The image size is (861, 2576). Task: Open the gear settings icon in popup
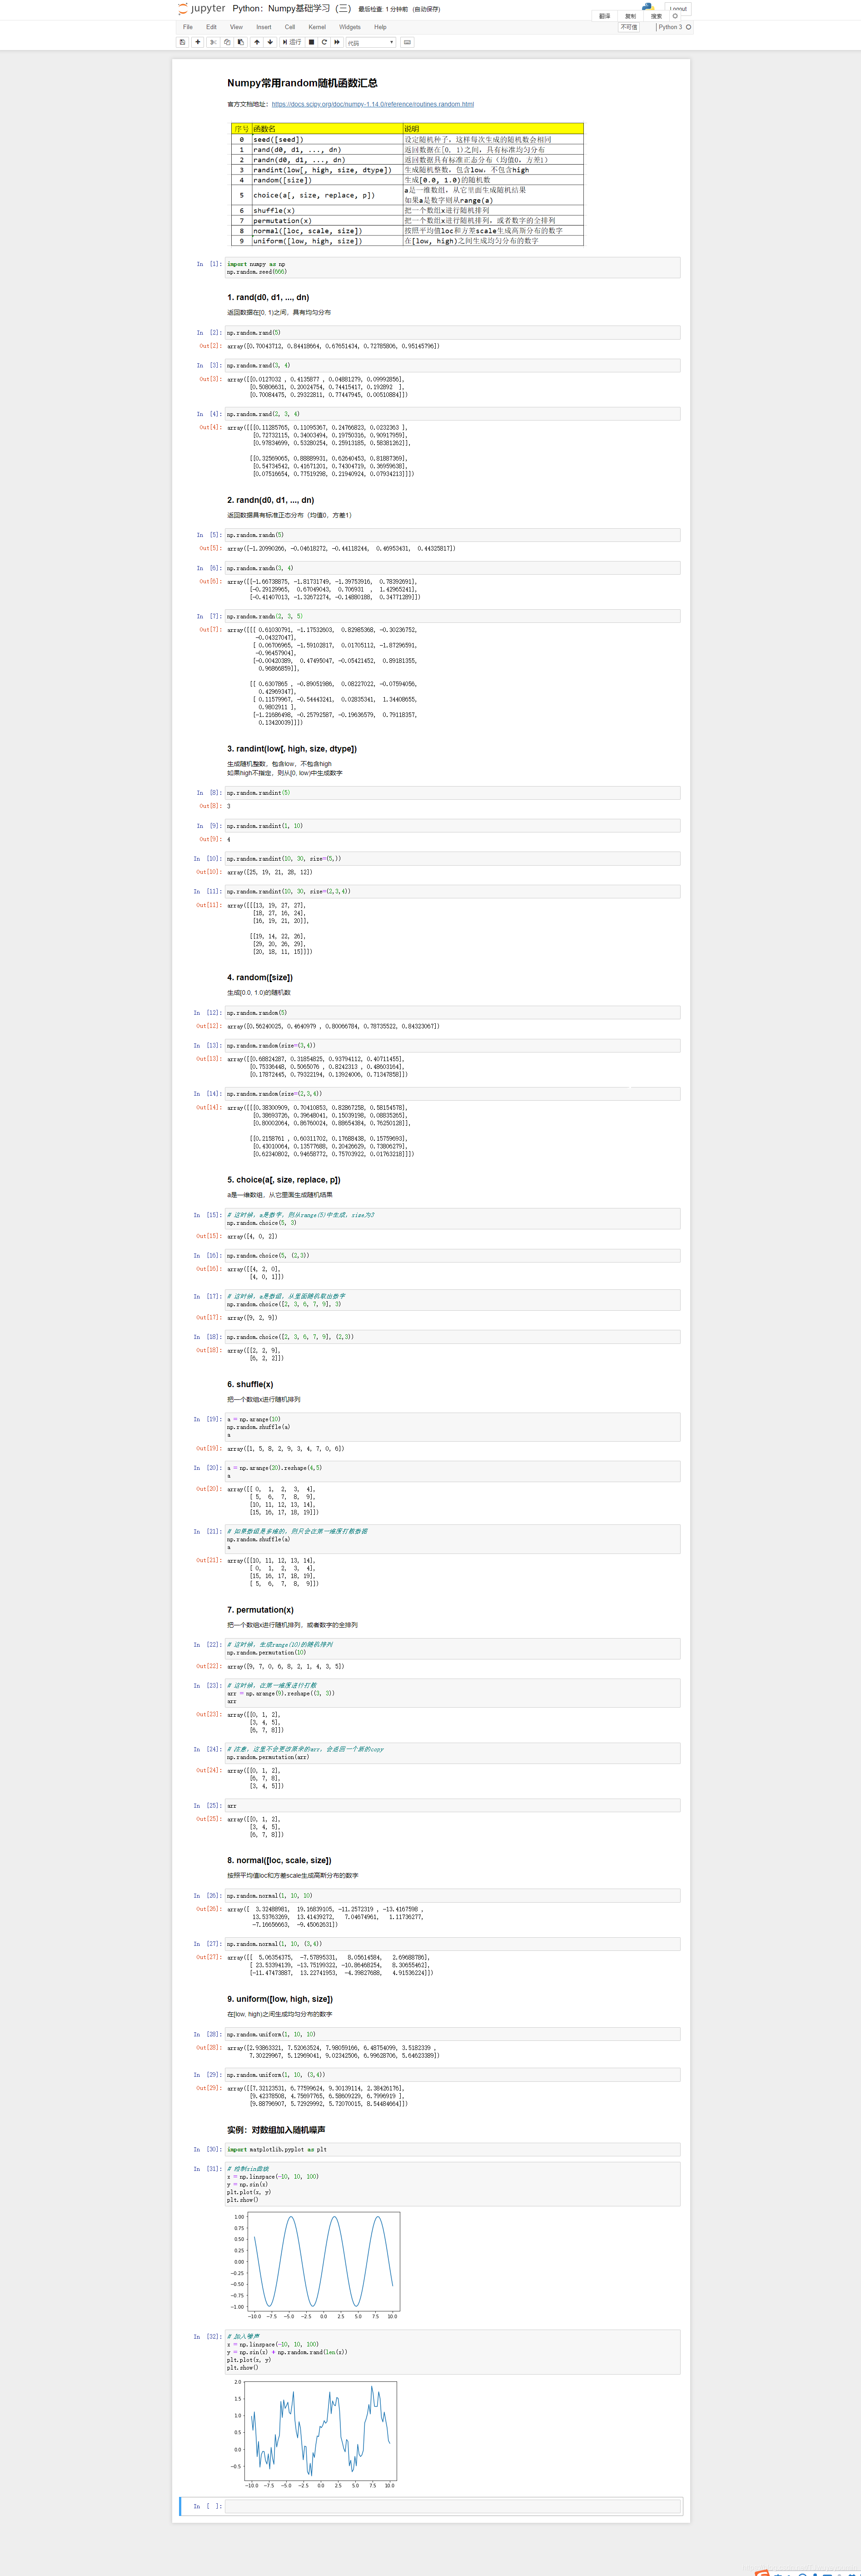tap(675, 16)
